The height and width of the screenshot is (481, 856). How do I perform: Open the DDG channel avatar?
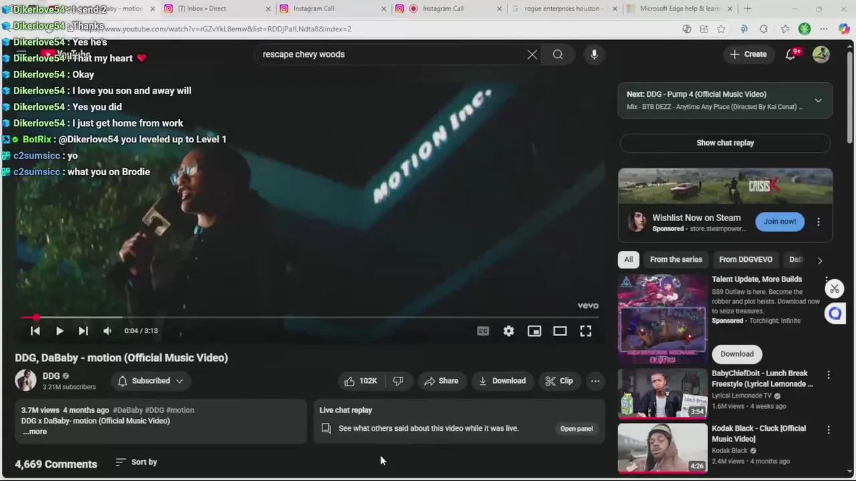(25, 380)
